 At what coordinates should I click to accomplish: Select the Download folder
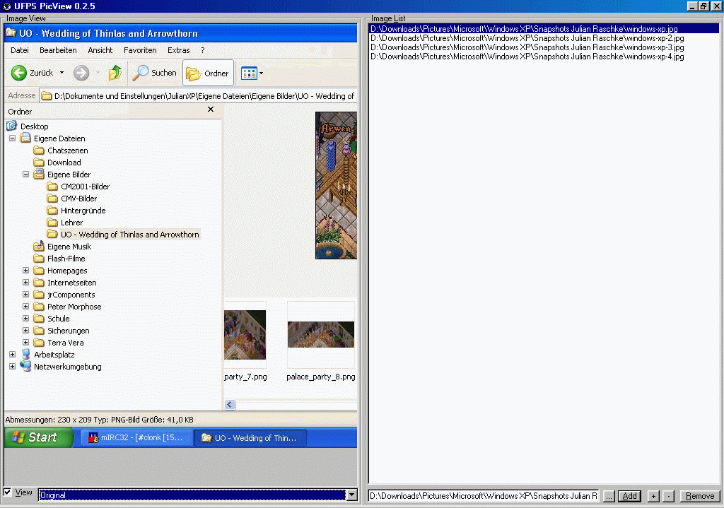(64, 163)
